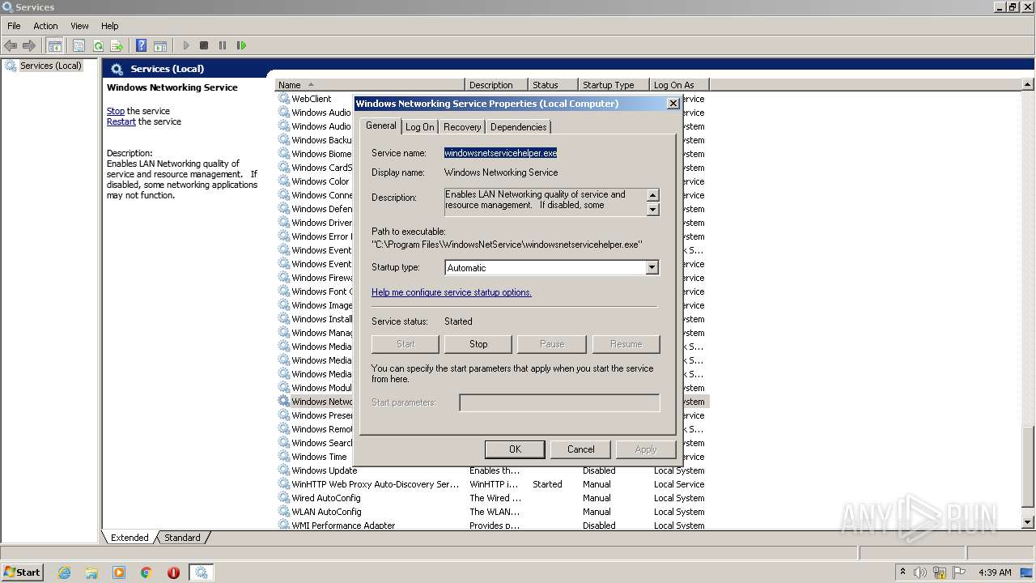The height and width of the screenshot is (583, 1036).
Task: Close the Windows Networking Service Properties dialog
Action: tap(673, 104)
